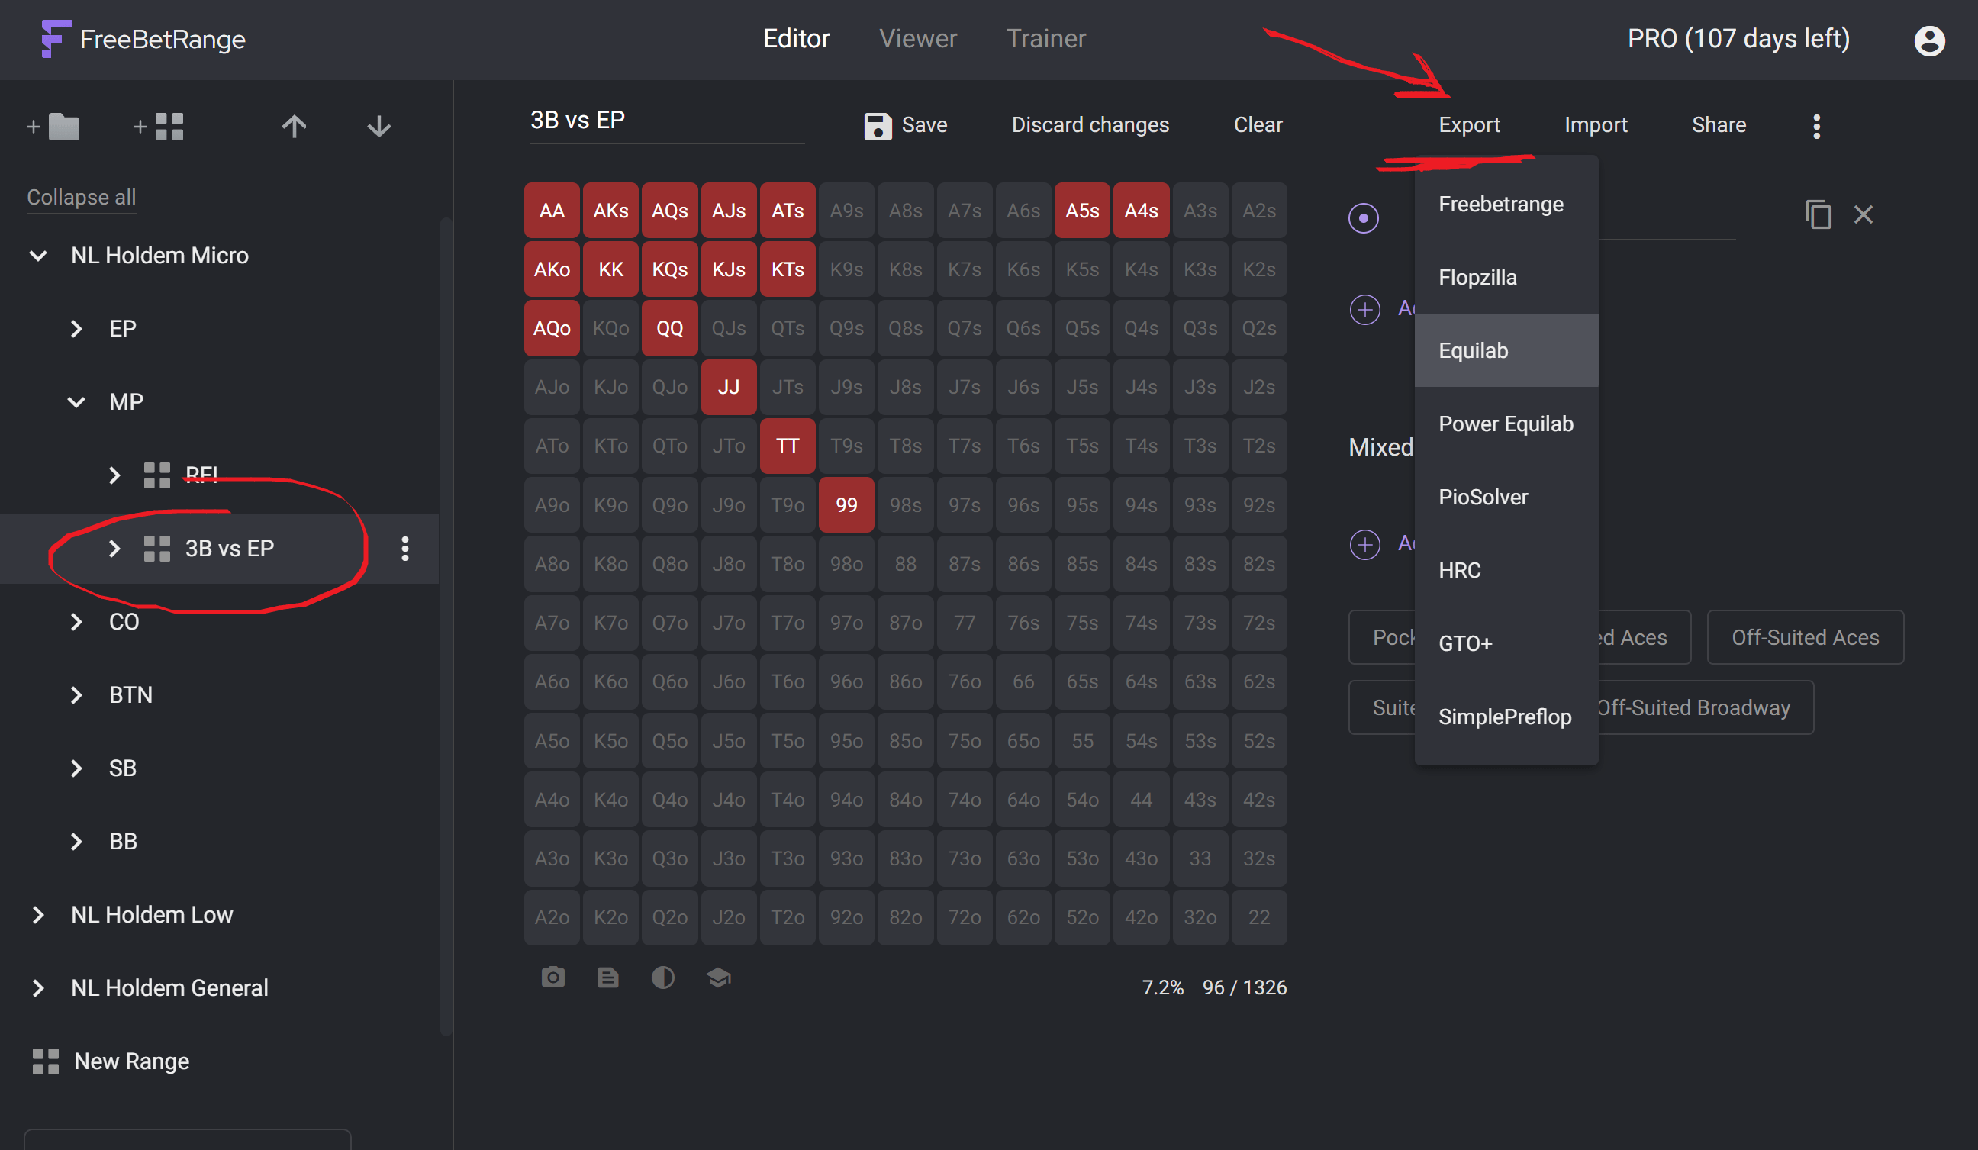Switch to the Viewer tab
1978x1150 pixels.
pos(917,38)
